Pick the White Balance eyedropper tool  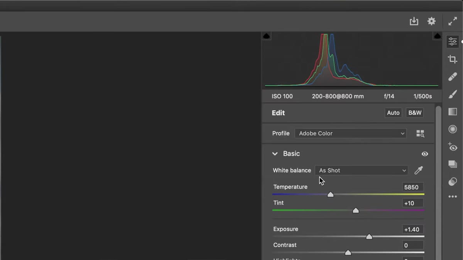click(419, 170)
